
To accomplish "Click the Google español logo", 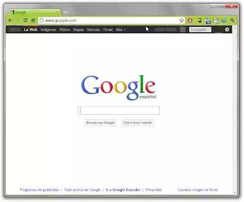I will [118, 87].
